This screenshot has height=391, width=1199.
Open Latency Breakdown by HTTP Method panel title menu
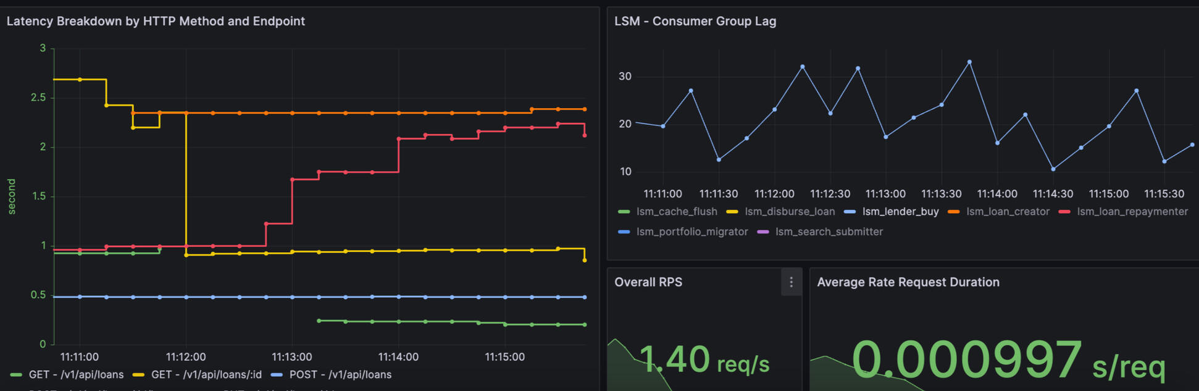pos(156,21)
